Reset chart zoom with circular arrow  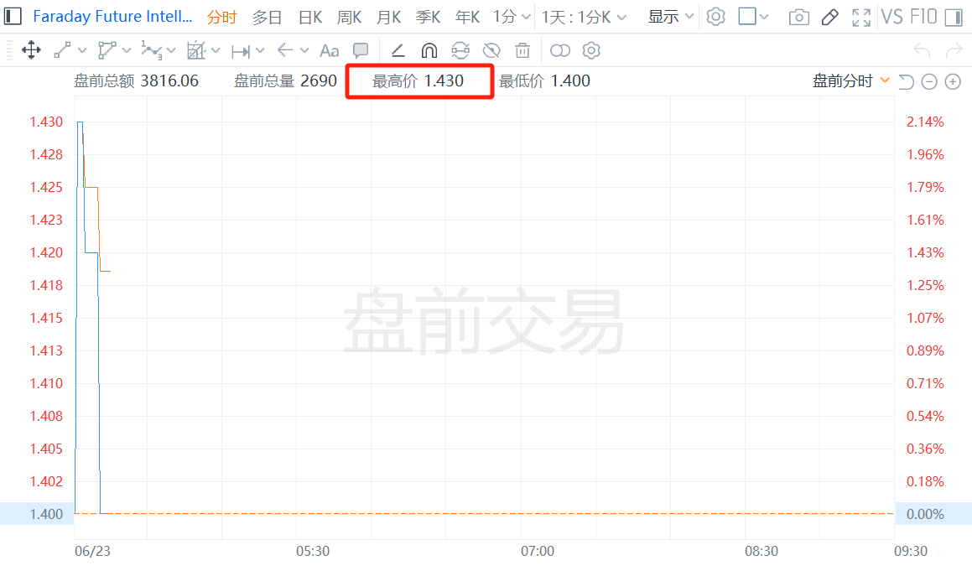[906, 81]
